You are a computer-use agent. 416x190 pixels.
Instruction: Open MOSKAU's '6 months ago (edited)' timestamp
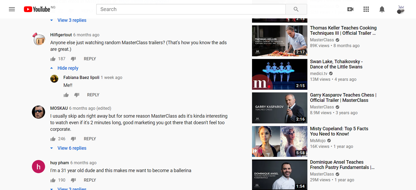(x=90, y=108)
